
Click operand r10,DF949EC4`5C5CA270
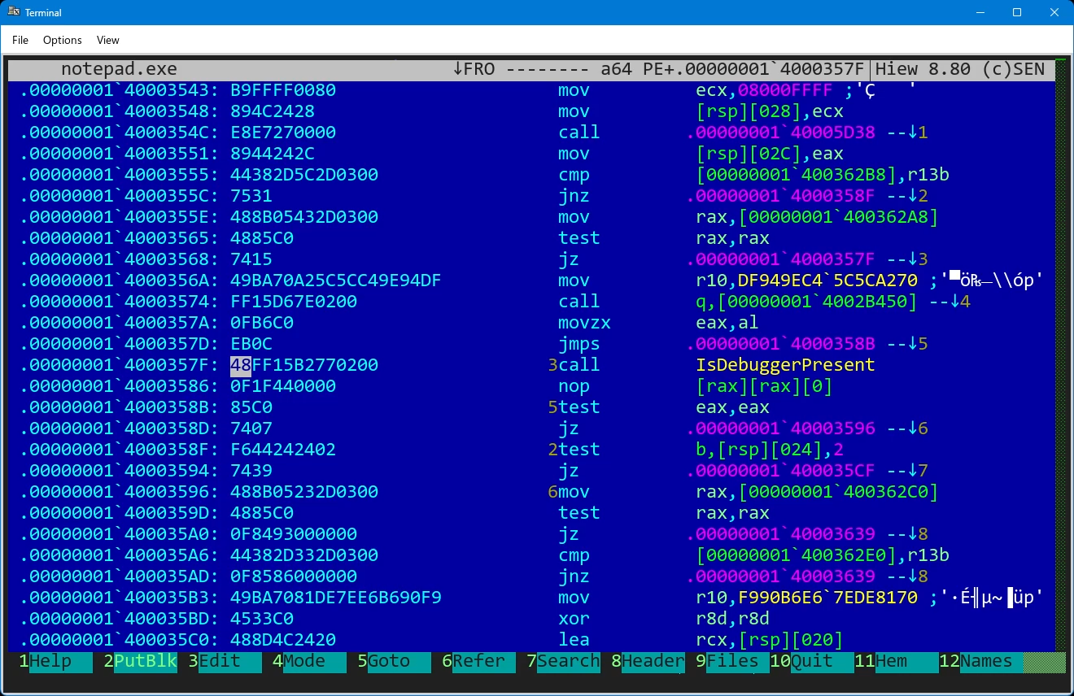(x=807, y=281)
